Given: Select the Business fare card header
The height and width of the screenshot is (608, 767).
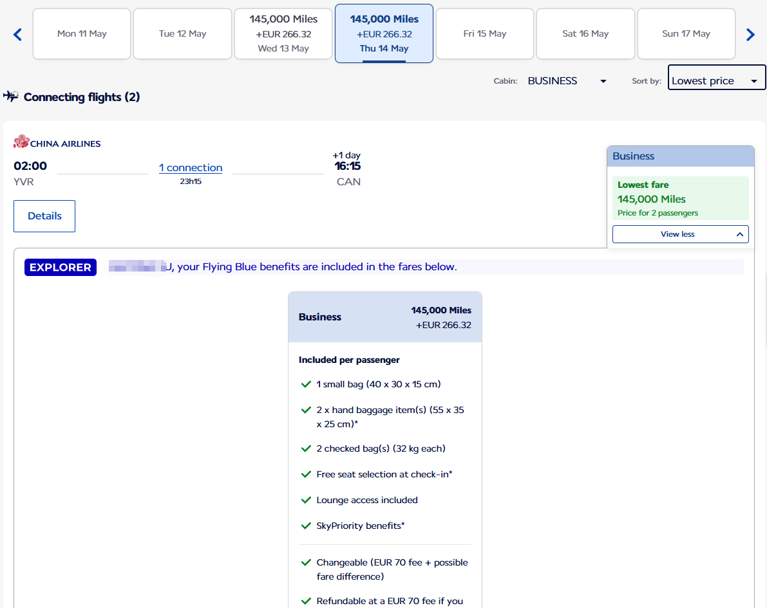Looking at the screenshot, I should (x=384, y=317).
